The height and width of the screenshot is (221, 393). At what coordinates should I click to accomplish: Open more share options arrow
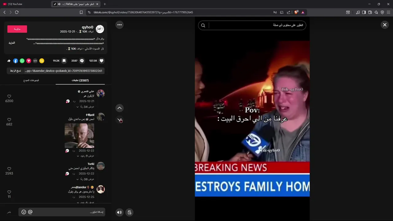(x=9, y=61)
